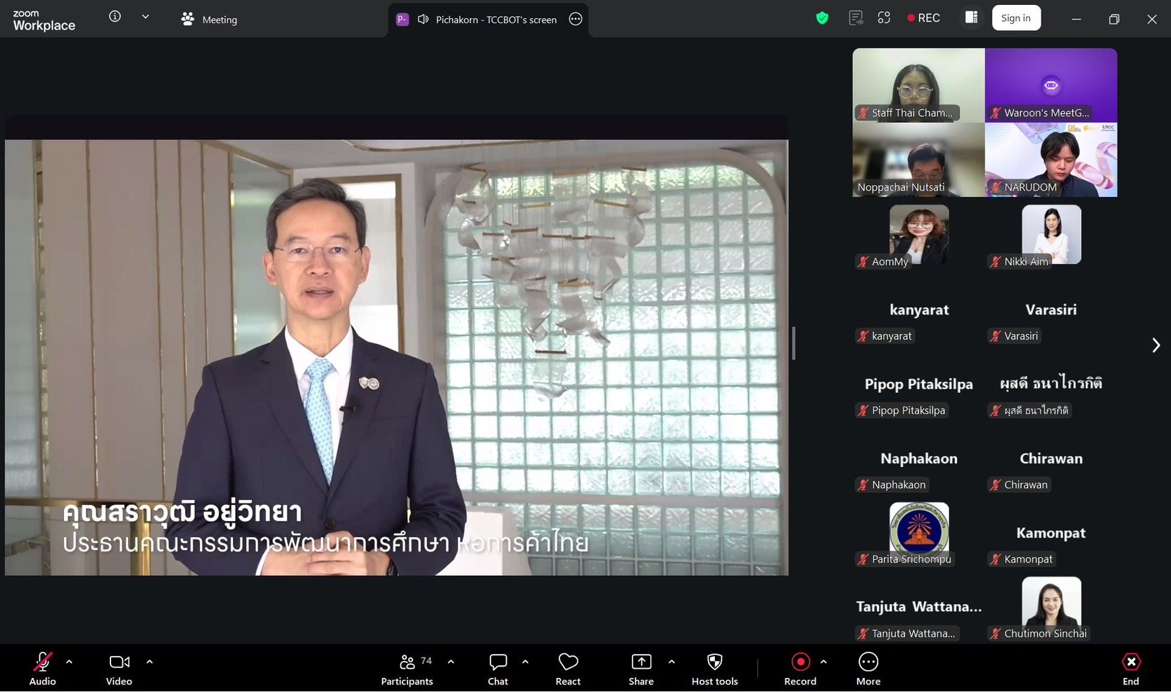Click speaker icon in screen share tab
Image resolution: width=1171 pixels, height=692 pixels.
423,19
